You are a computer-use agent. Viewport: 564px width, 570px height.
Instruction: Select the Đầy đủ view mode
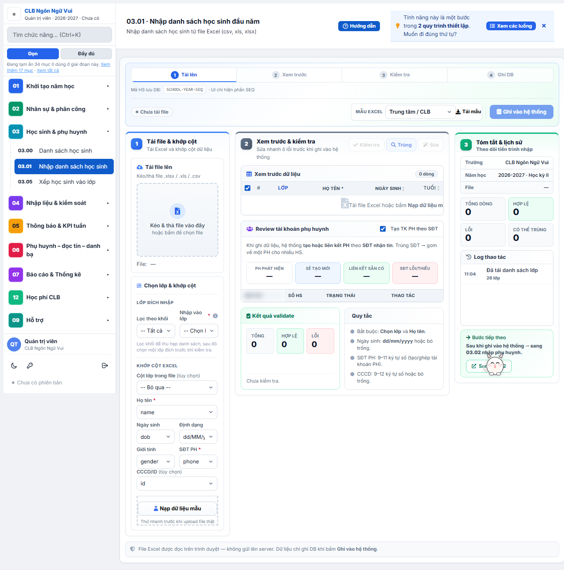tap(86, 54)
